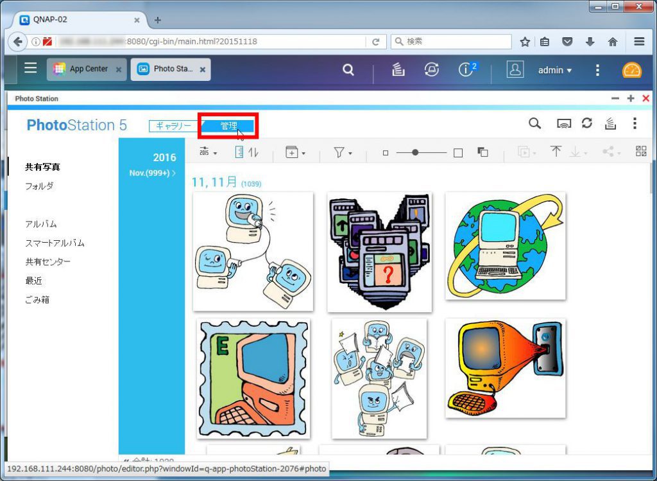Click the small thumbnail size icon
The image size is (657, 481).
386,153
